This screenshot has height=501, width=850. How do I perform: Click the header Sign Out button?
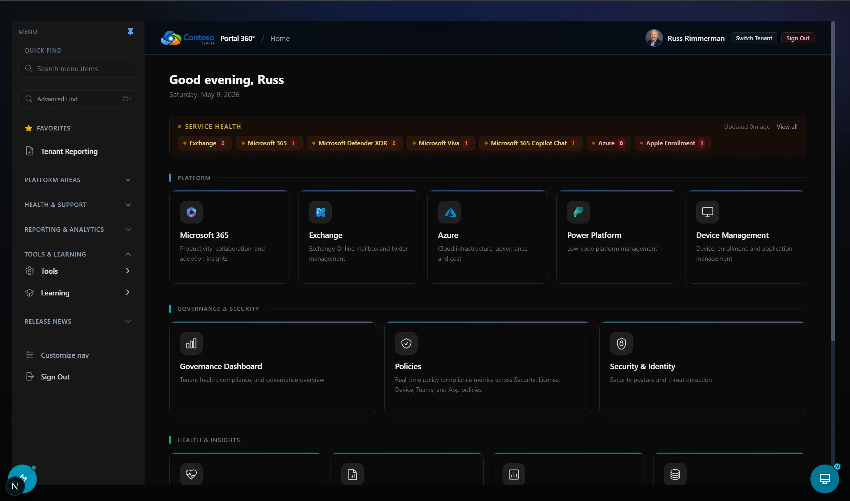pos(798,38)
